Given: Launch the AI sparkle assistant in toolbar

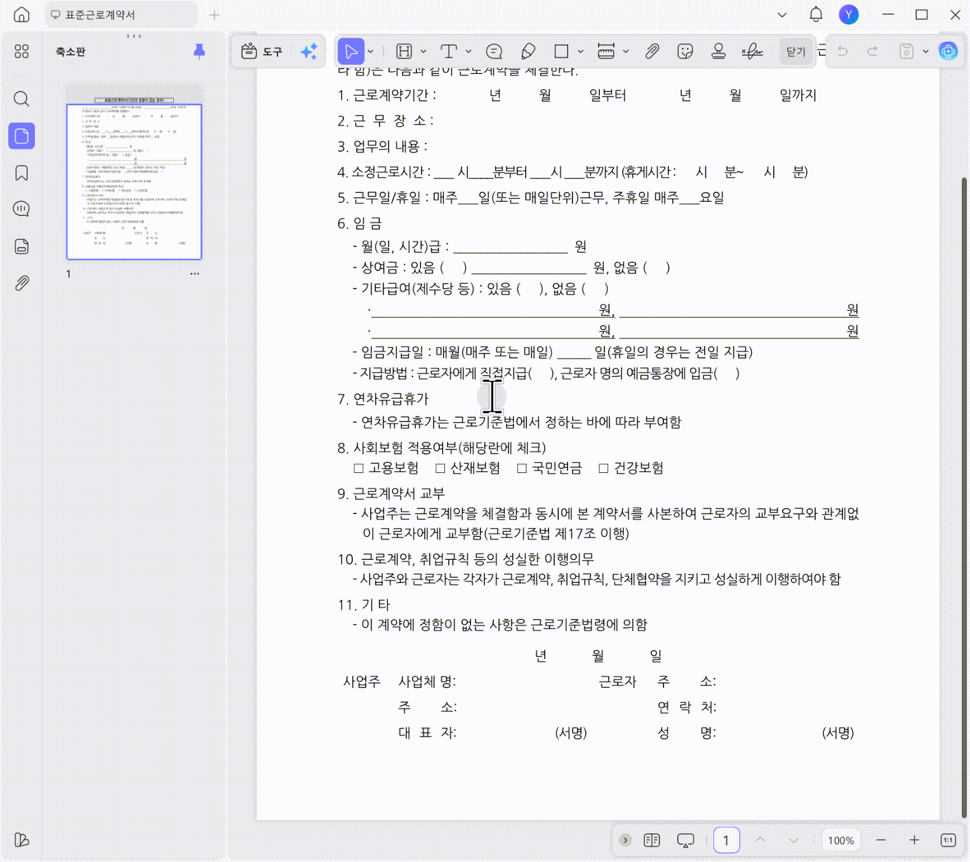Looking at the screenshot, I should (309, 51).
